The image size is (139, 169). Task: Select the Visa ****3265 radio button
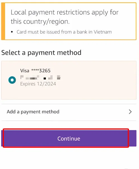tap(12, 80)
